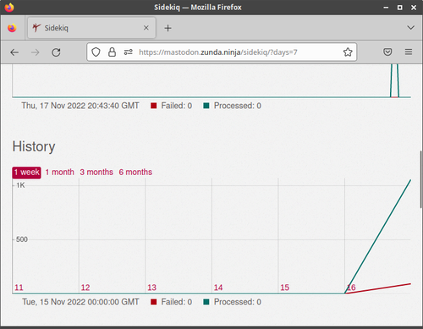Select the Sidekiq tab
423x329 pixels.
click(x=91, y=28)
